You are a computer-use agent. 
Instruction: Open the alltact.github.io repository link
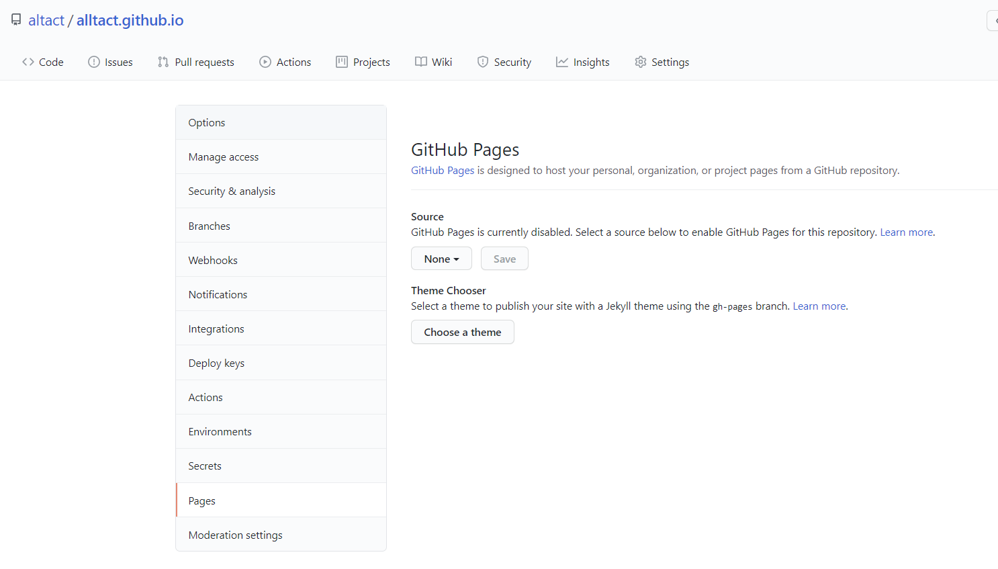coord(130,20)
